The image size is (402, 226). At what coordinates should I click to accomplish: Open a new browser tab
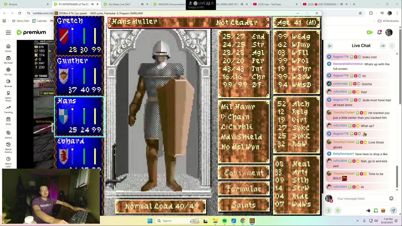(x=354, y=4)
